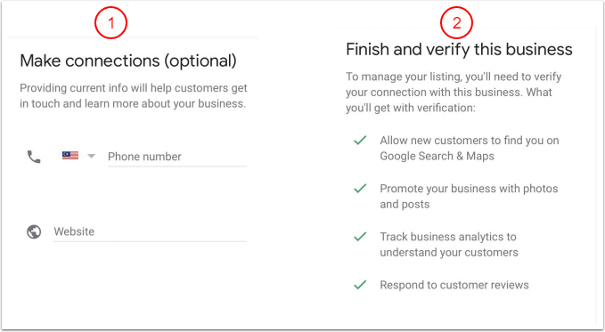Select the Promote your business with photos text
Viewport: 605px width, 332px height.
tap(469, 197)
